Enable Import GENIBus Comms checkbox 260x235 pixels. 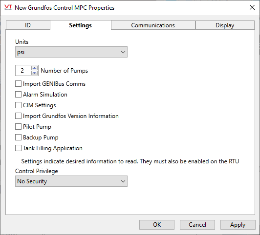click(18, 84)
